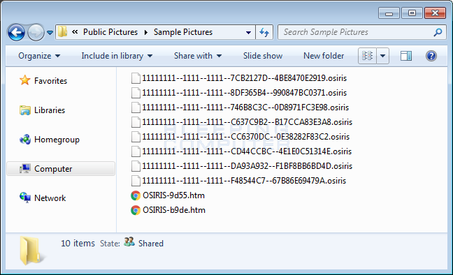Open Help with the question mark icon

click(x=431, y=56)
